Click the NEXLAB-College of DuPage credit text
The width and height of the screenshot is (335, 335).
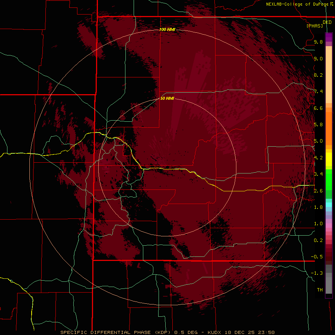(297, 4)
